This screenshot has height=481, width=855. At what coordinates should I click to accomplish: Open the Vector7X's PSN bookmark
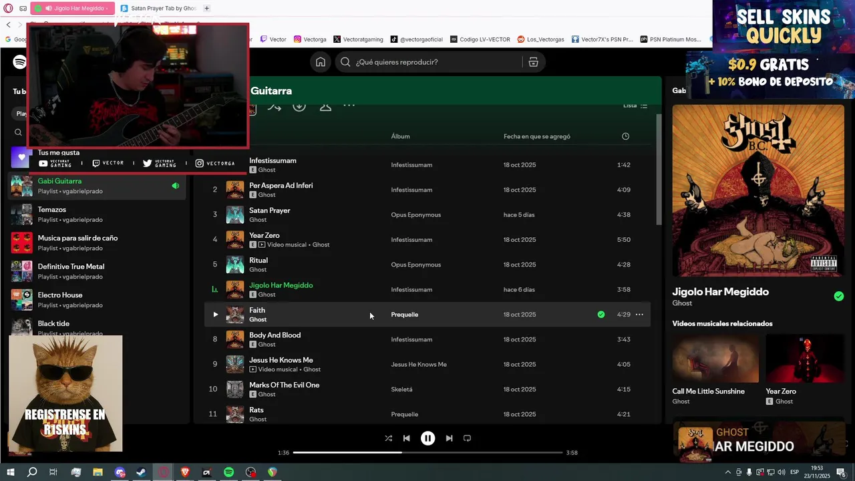click(x=602, y=39)
